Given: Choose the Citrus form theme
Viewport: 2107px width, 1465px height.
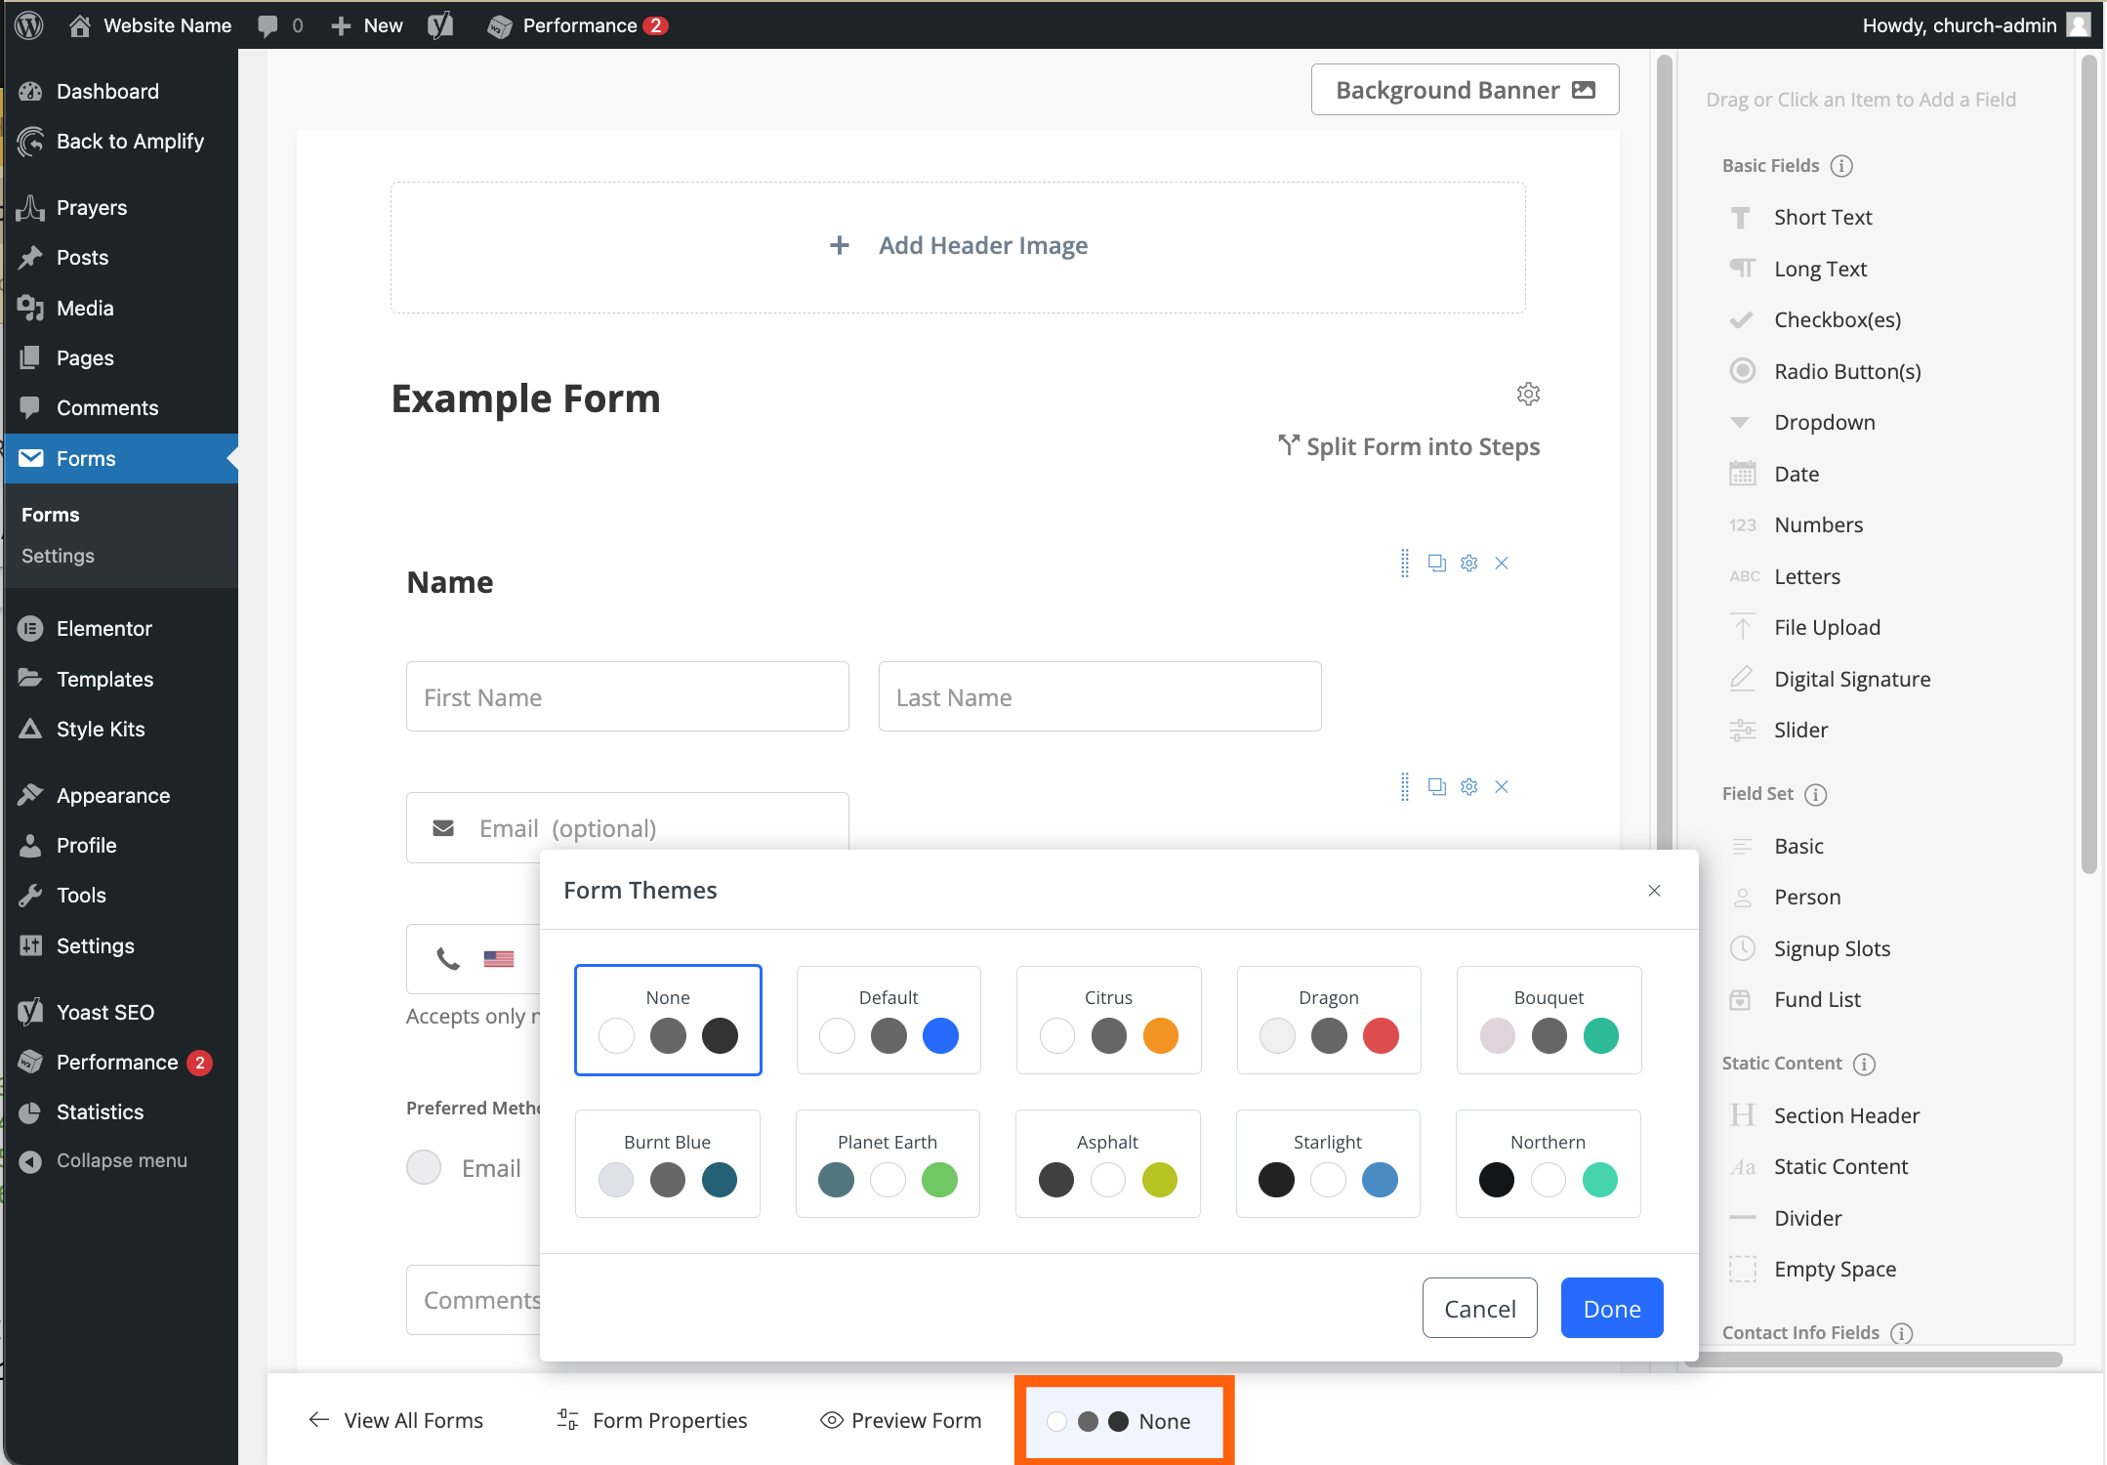Looking at the screenshot, I should coord(1108,1020).
